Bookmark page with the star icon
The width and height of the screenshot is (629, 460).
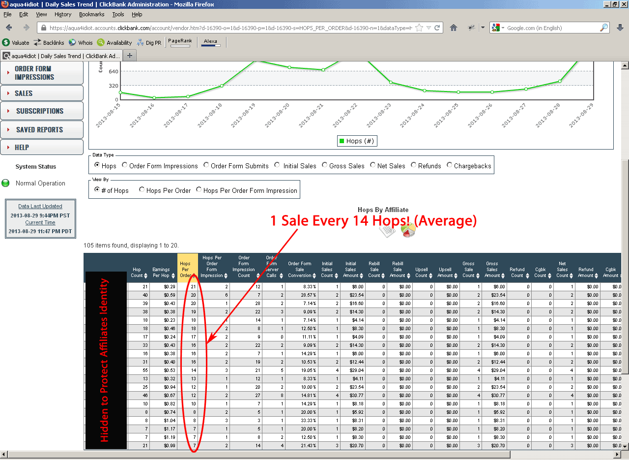419,28
